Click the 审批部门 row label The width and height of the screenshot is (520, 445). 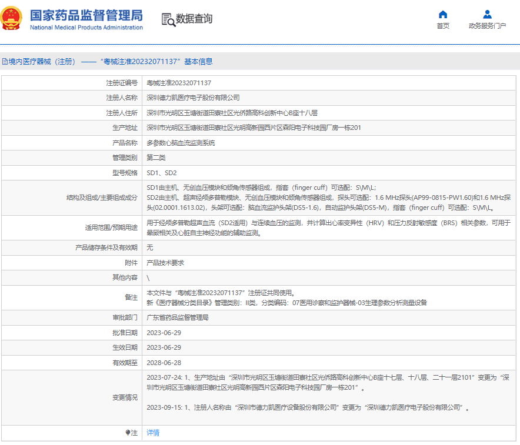pyautogui.click(x=125, y=317)
